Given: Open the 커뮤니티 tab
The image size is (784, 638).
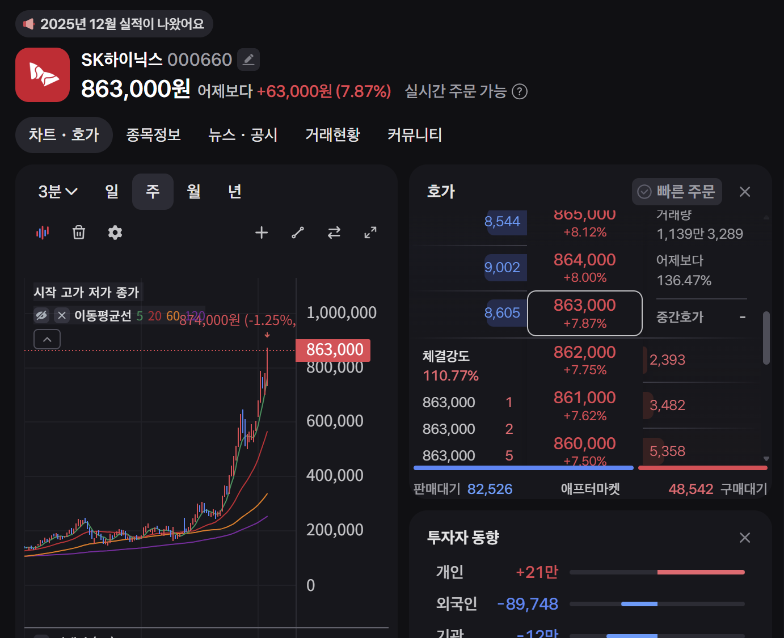Looking at the screenshot, I should [415, 135].
